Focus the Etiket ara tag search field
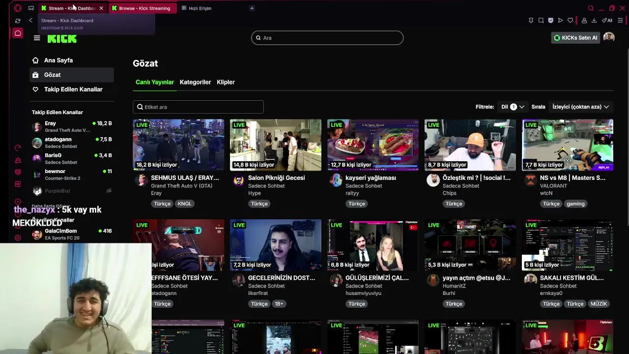Viewport: 629px width, 354px height. (198, 107)
